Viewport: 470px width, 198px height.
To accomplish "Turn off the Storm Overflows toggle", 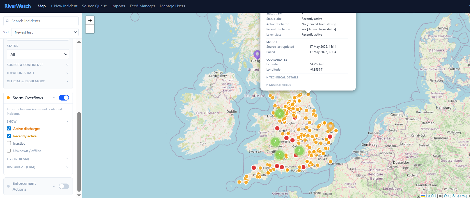I will pyautogui.click(x=64, y=98).
